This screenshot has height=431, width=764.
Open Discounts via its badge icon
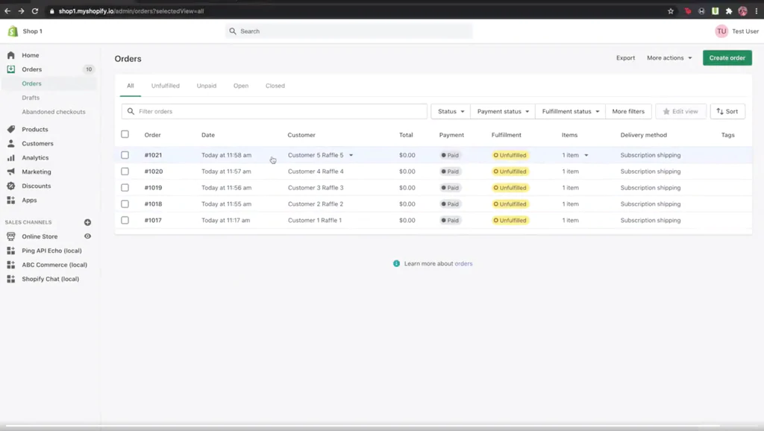pos(11,186)
